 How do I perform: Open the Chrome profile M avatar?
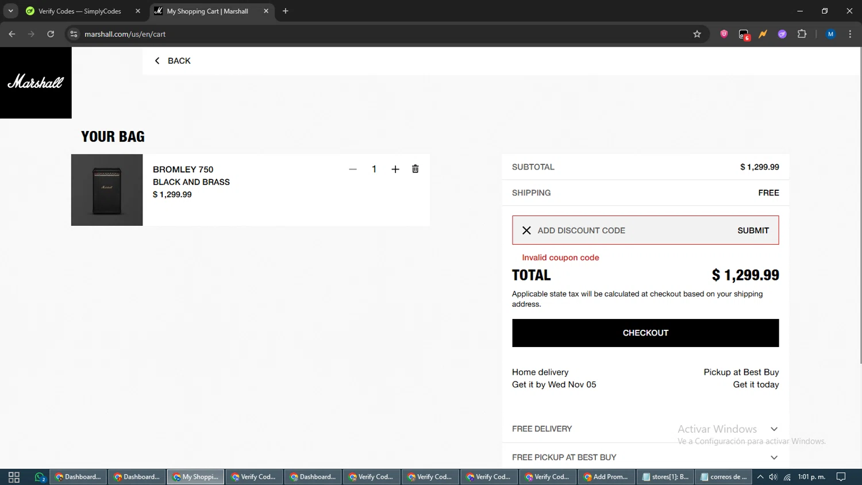[830, 34]
